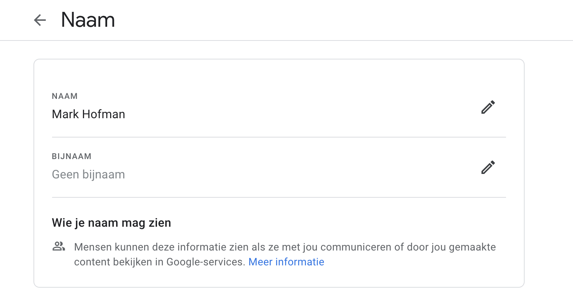Click the Naam page title
573x307 pixels.
pos(88,20)
